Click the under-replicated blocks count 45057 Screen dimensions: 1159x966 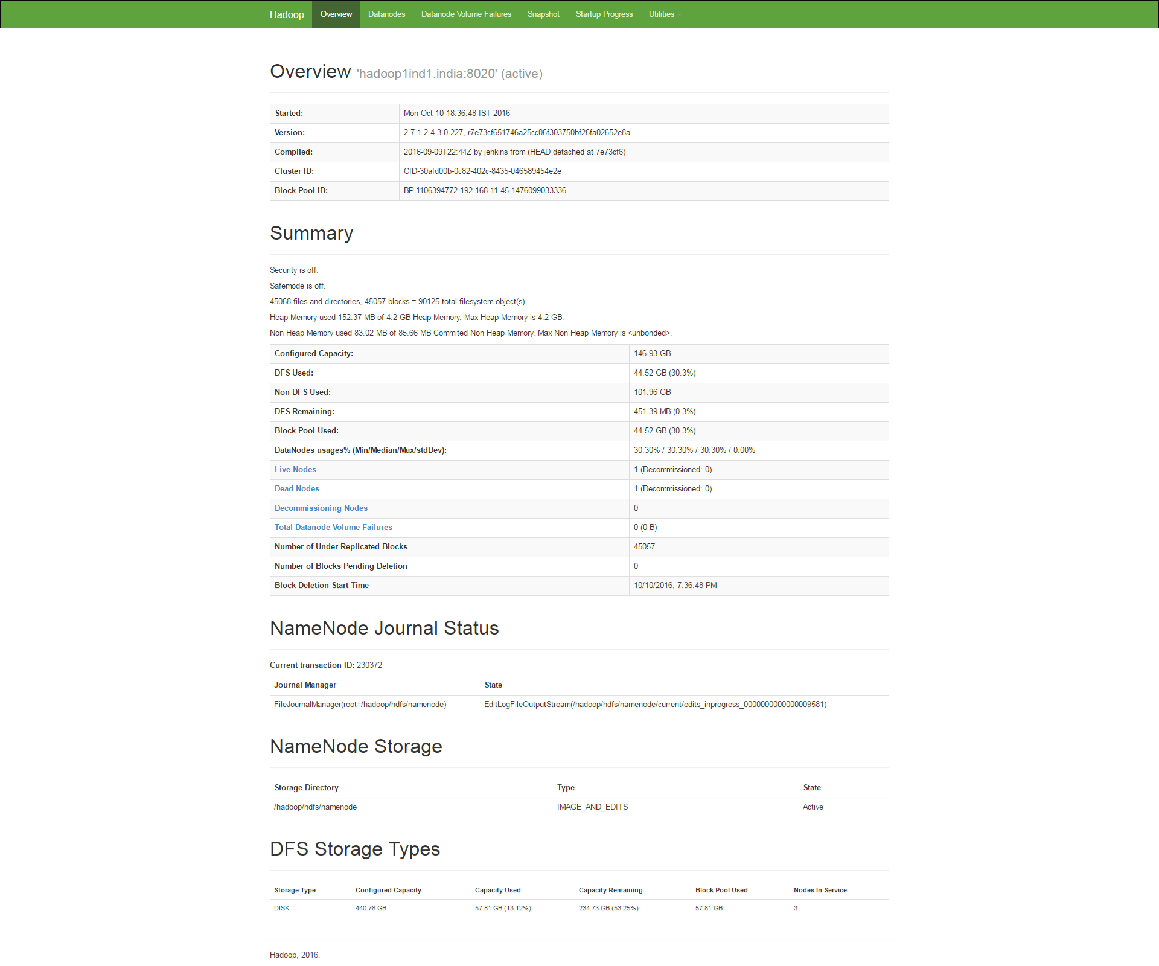[644, 547]
